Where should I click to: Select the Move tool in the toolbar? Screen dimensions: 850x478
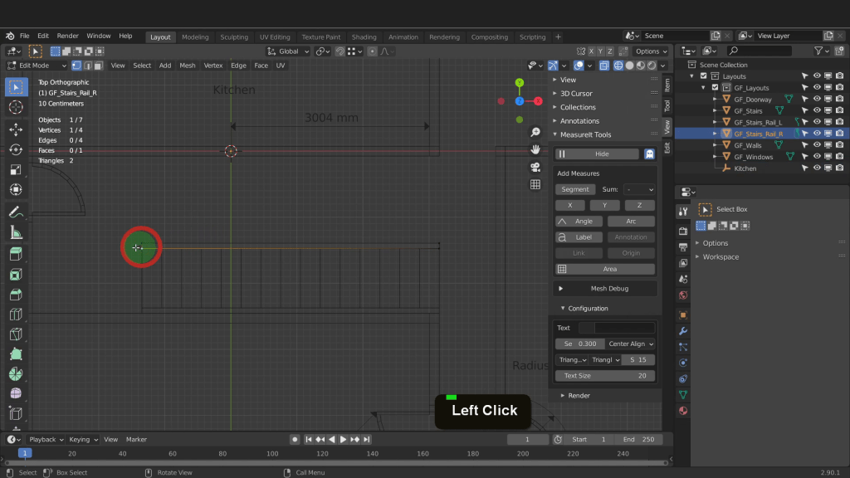[15, 129]
